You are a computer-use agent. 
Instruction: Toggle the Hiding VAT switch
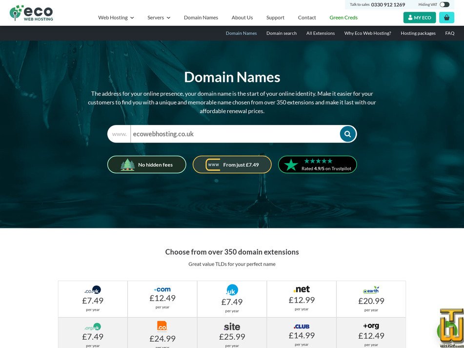pos(445,4)
